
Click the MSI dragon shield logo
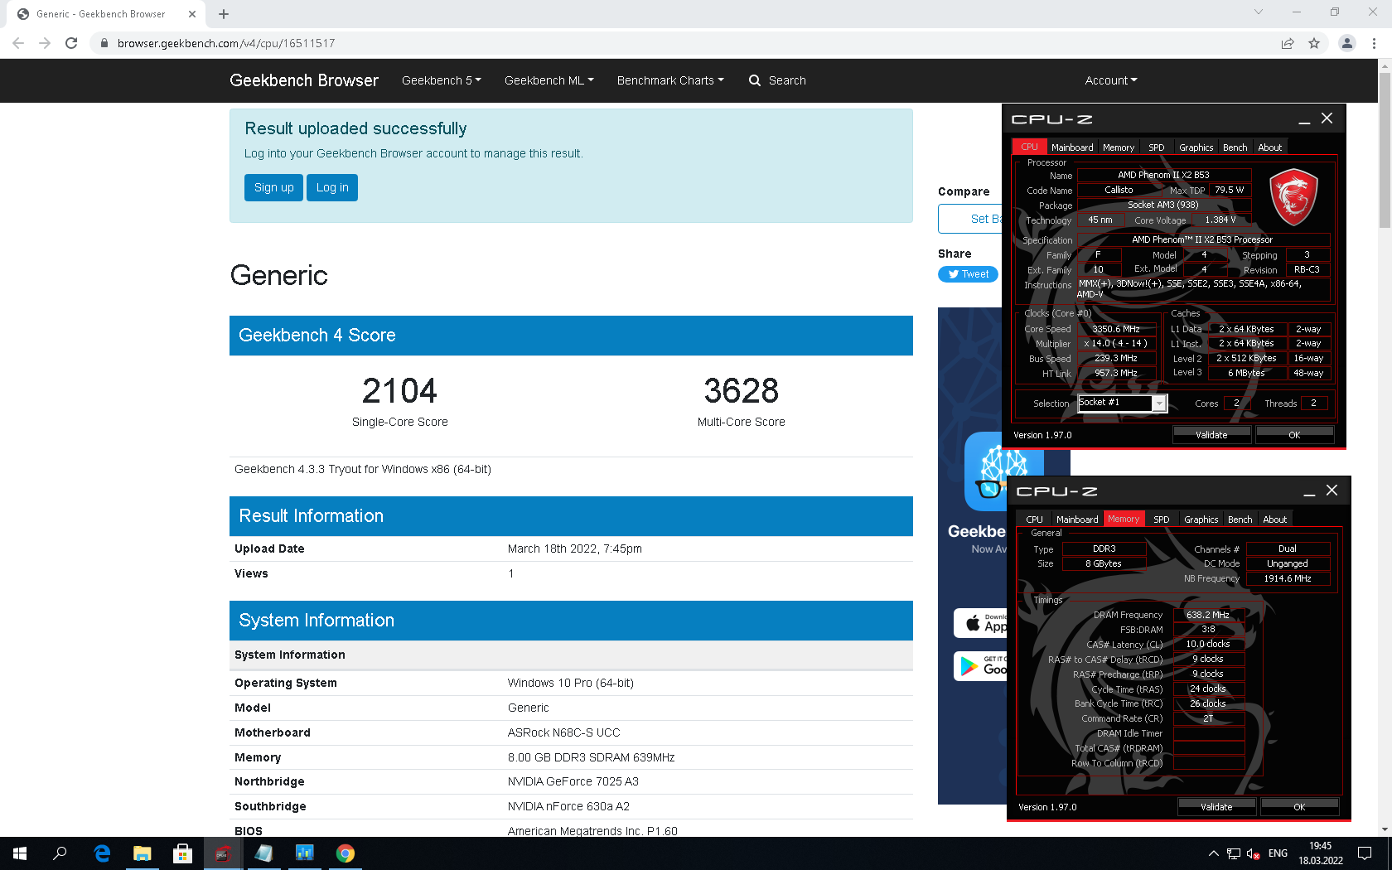pos(1293,197)
